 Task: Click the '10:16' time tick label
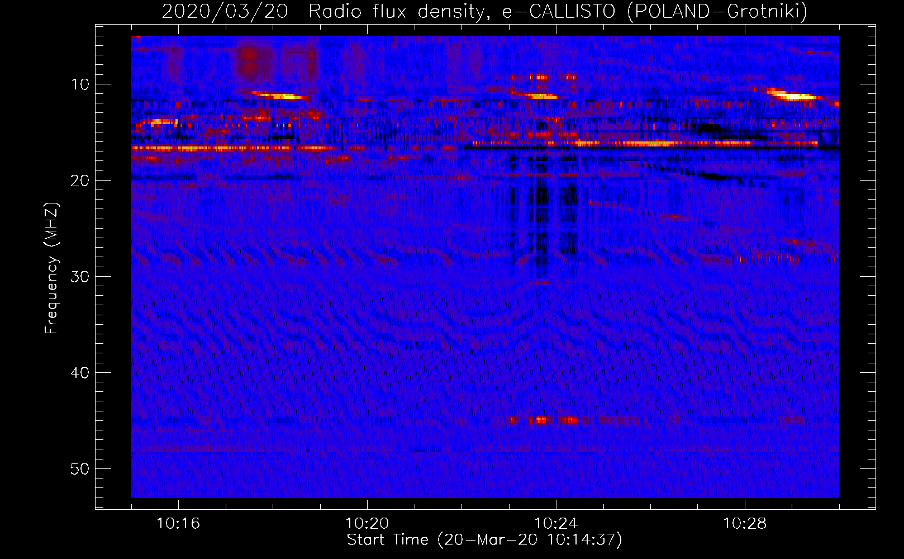(x=178, y=524)
